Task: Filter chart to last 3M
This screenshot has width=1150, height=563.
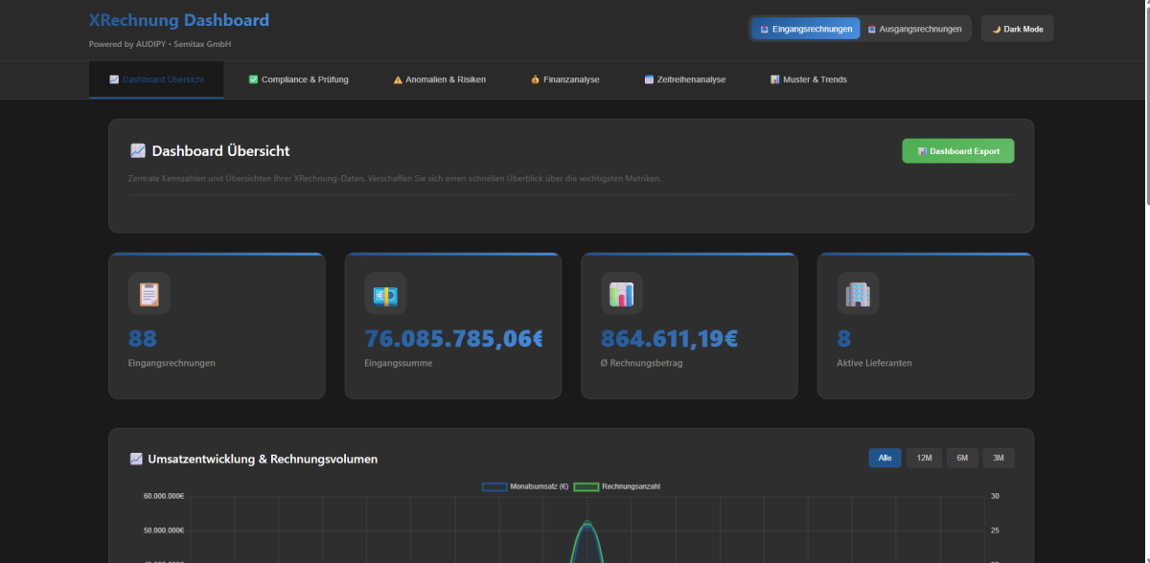Action: pyautogui.click(x=998, y=459)
